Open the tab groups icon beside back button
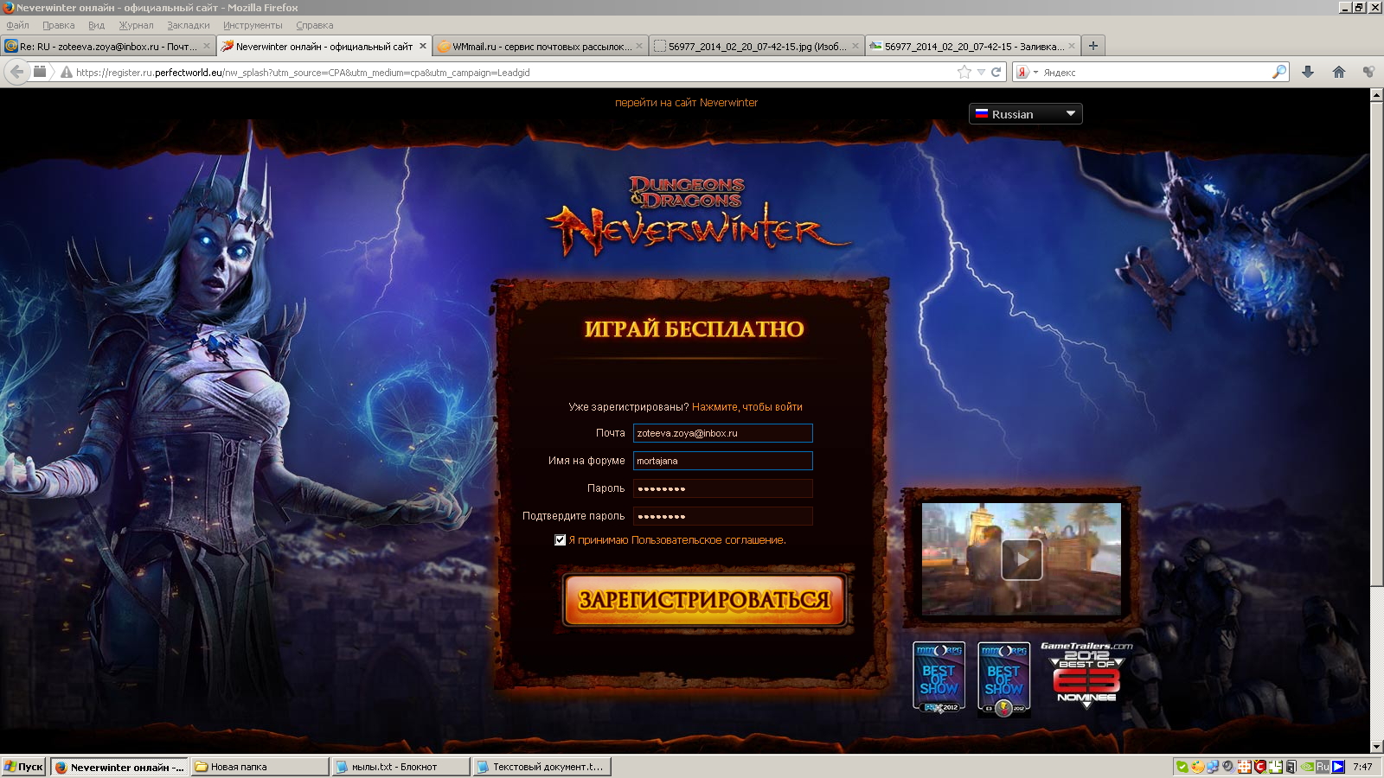This screenshot has width=1384, height=778. (40, 72)
